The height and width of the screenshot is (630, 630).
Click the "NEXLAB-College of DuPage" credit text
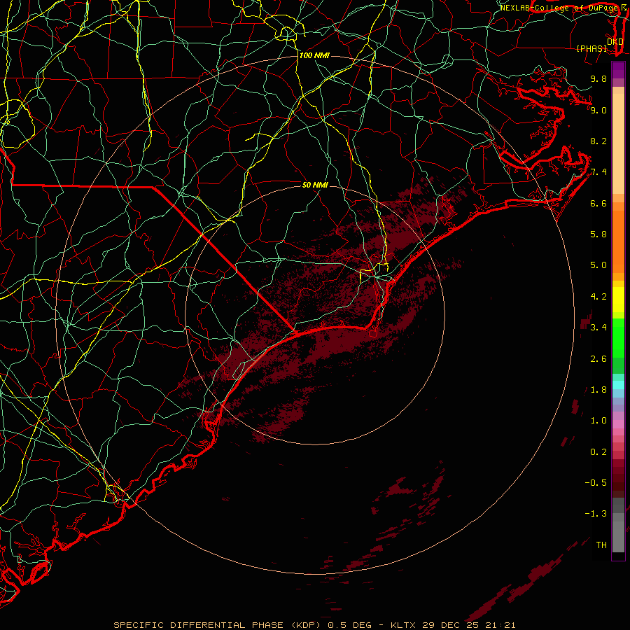click(560, 8)
